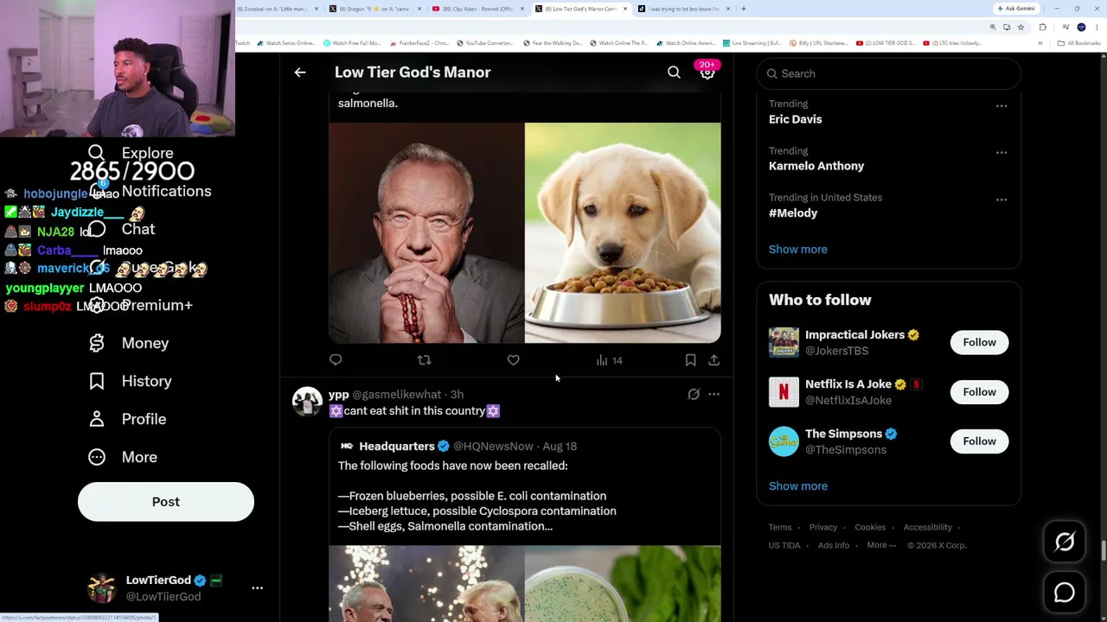Open the Twitch bookmark
Screen dimensions: 1107x622
click(x=243, y=43)
